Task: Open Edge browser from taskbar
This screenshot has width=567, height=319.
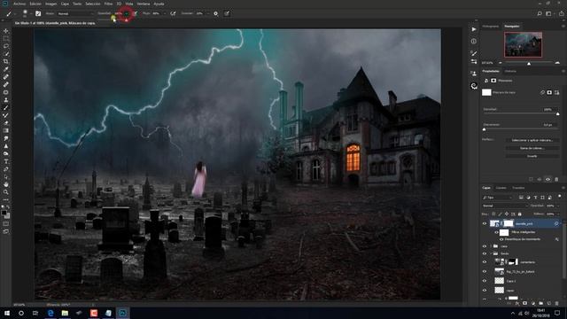Action: [x=50, y=313]
